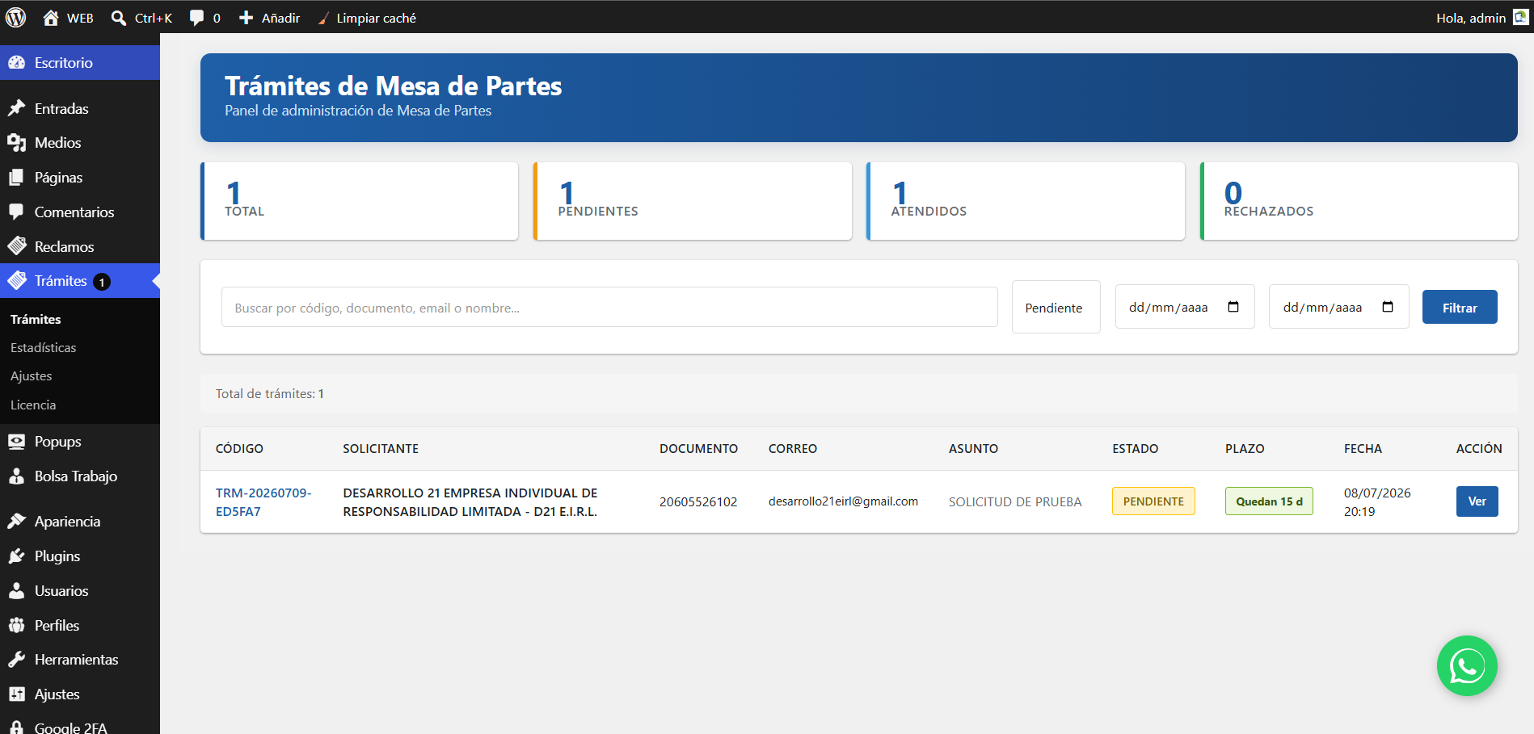Click the TOTAL stat card

click(x=360, y=201)
